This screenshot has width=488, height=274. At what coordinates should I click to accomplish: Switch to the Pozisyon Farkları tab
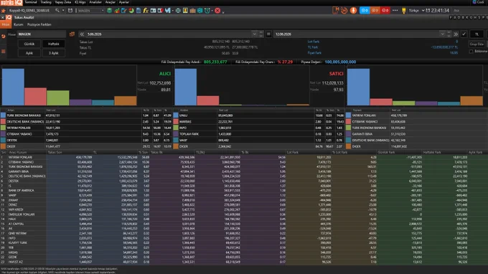tap(39, 24)
